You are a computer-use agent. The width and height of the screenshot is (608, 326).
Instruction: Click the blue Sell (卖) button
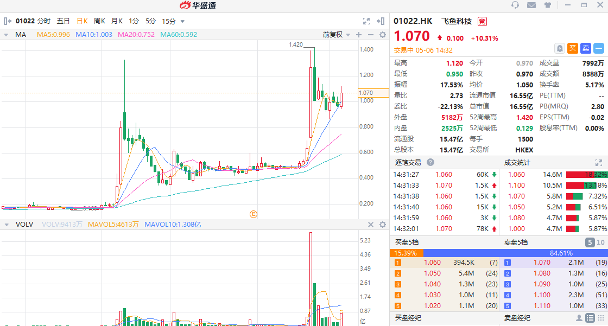click(586, 48)
